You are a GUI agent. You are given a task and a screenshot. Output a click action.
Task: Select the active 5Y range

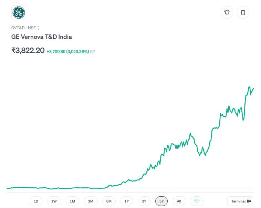161,201
